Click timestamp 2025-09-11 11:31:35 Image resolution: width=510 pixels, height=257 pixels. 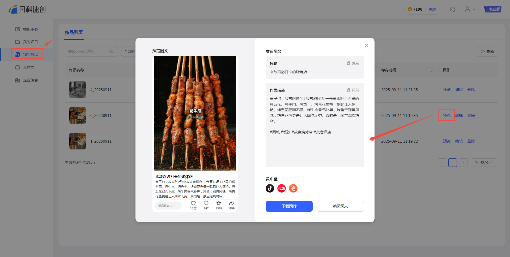[x=399, y=90]
